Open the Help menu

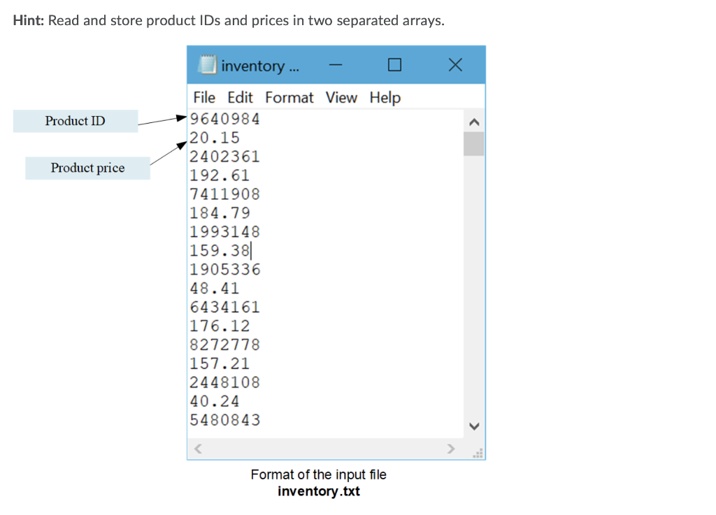pos(385,98)
